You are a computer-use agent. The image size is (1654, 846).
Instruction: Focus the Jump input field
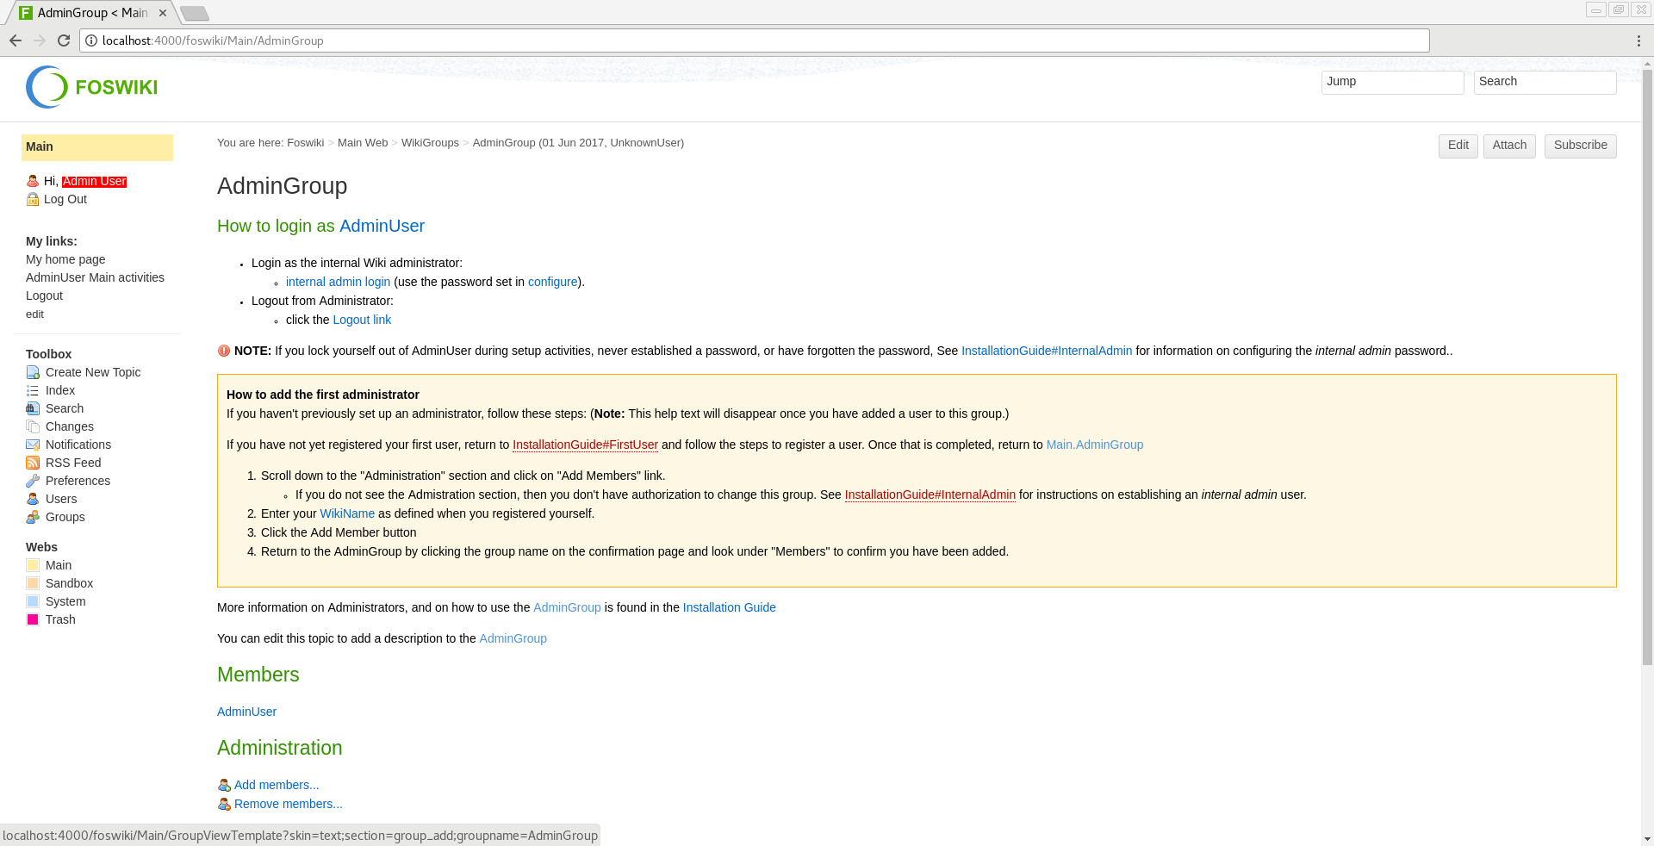1392,82
